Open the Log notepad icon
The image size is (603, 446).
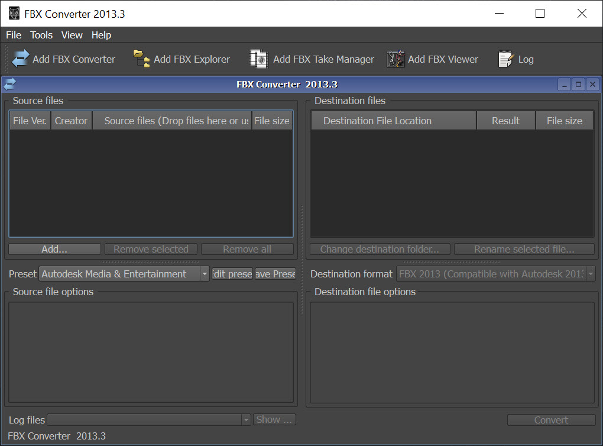point(506,59)
